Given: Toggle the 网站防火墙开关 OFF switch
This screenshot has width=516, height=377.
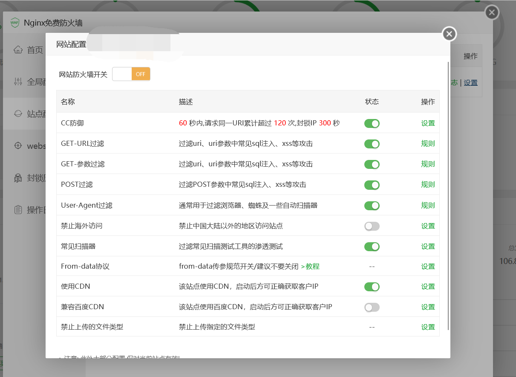Looking at the screenshot, I should pyautogui.click(x=131, y=74).
